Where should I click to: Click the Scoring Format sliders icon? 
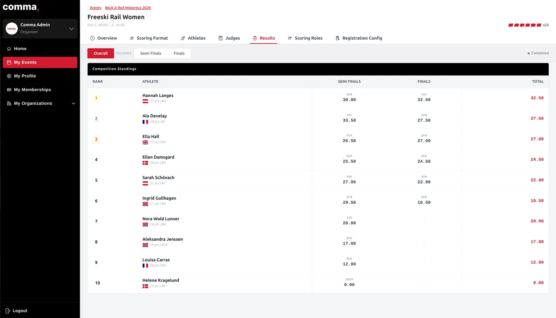pyautogui.click(x=132, y=38)
